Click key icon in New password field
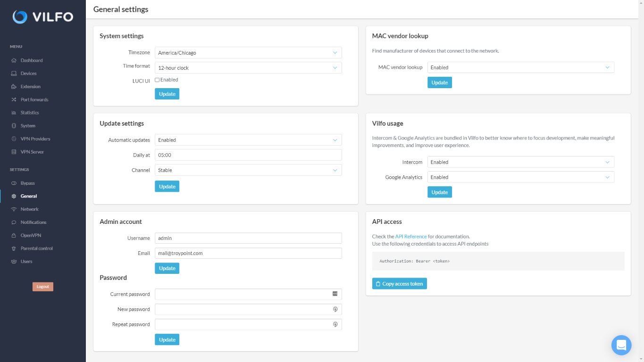This screenshot has width=644, height=362. [335, 309]
